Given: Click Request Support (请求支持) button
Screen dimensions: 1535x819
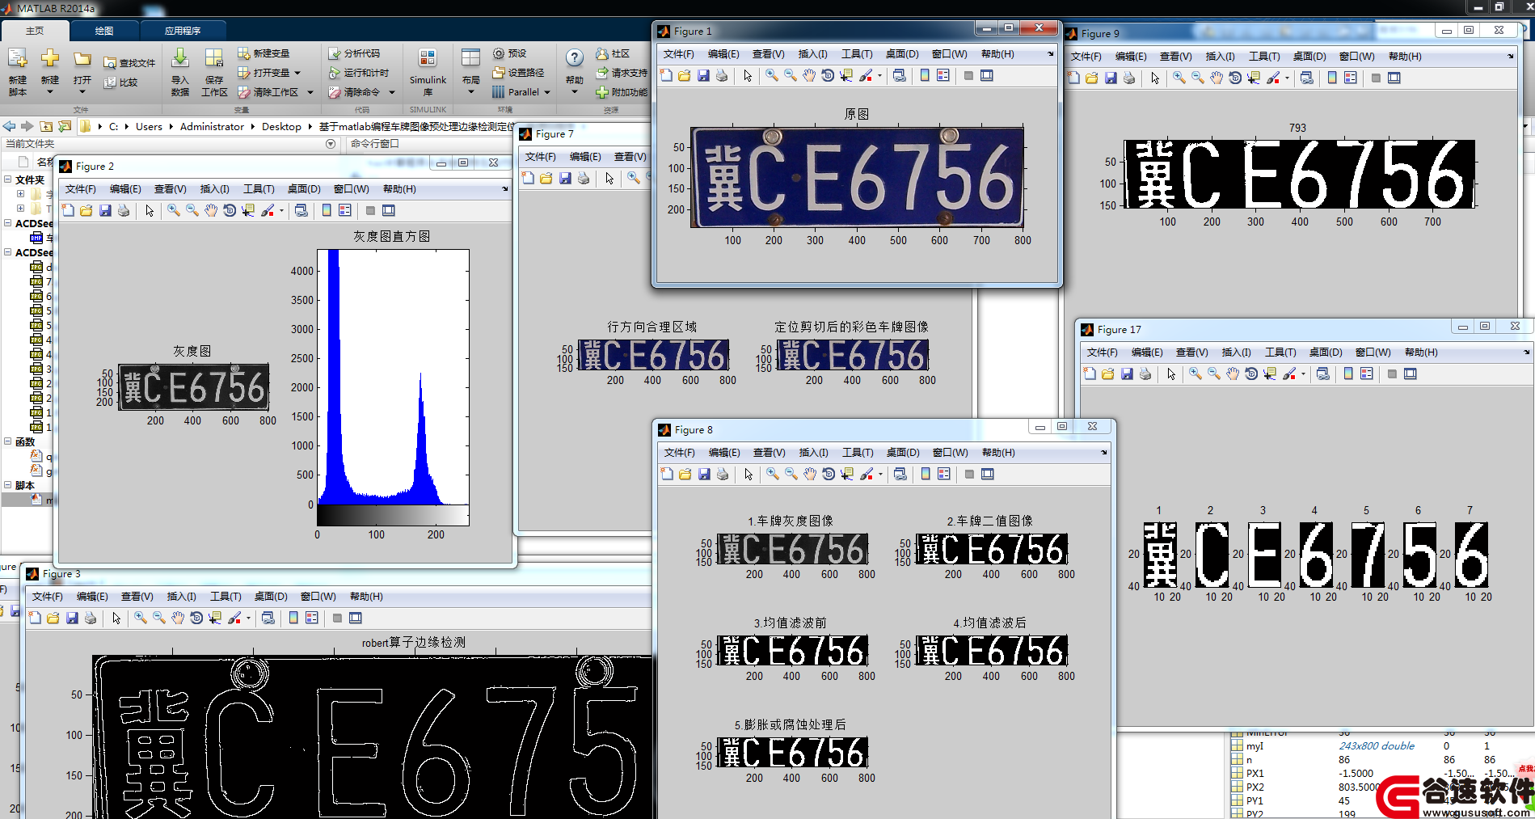Looking at the screenshot, I should click(x=622, y=73).
